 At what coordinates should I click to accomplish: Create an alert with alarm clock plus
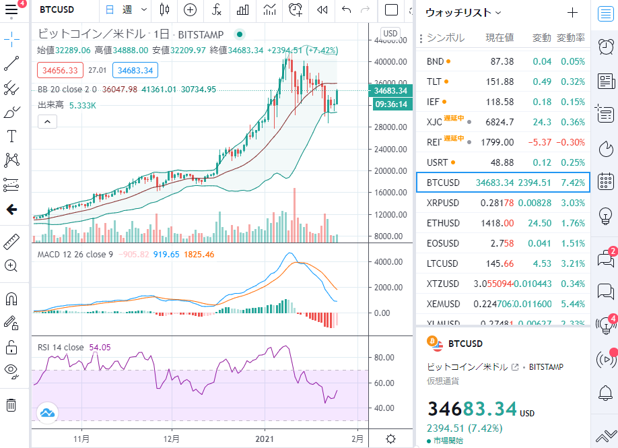pyautogui.click(x=296, y=10)
